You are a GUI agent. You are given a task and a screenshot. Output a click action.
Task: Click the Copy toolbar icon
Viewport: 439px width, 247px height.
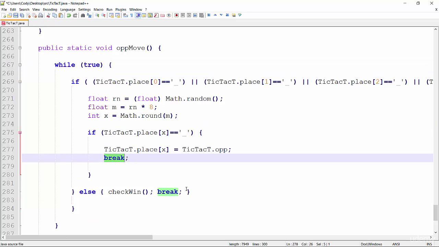click(x=55, y=15)
